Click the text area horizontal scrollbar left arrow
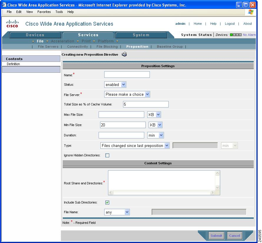This screenshot has height=243, width=262. (111, 193)
